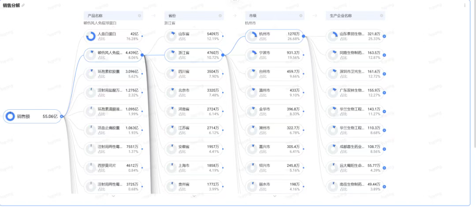The width and height of the screenshot is (476, 207).
Task: Expand more items below 市级 column
Action: 275,196
